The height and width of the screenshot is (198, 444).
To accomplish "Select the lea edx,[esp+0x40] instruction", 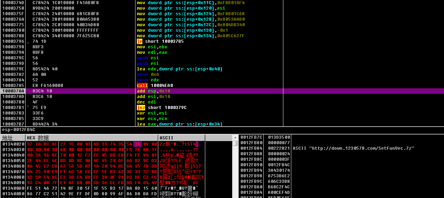I will click(222, 69).
